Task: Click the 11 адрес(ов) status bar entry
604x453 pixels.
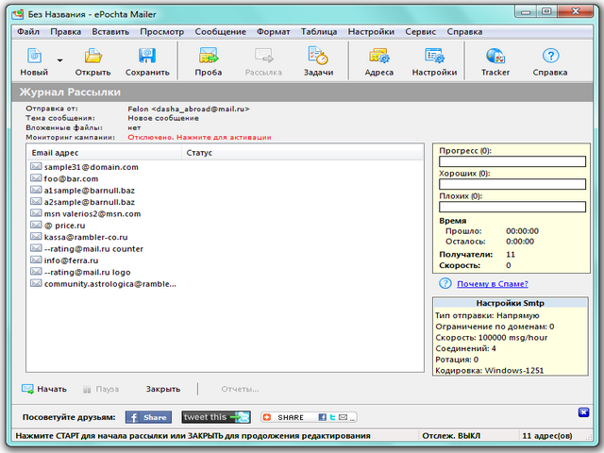Action: [547, 436]
